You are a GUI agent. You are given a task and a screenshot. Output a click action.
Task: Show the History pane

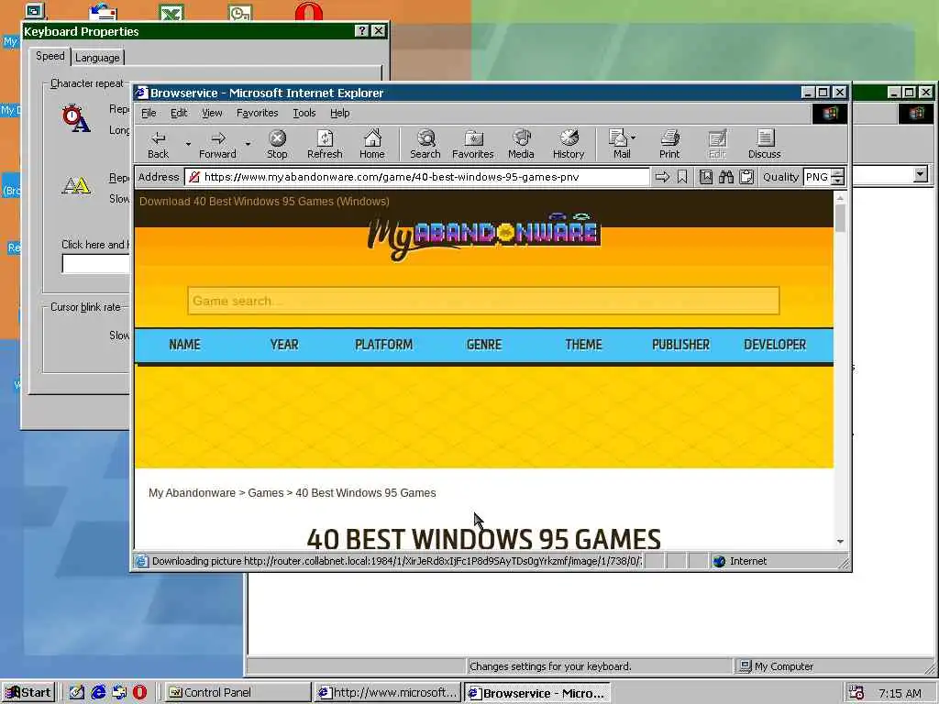coord(569,145)
